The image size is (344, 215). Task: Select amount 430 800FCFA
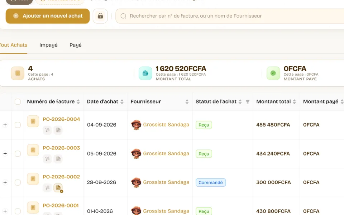(x=273, y=211)
